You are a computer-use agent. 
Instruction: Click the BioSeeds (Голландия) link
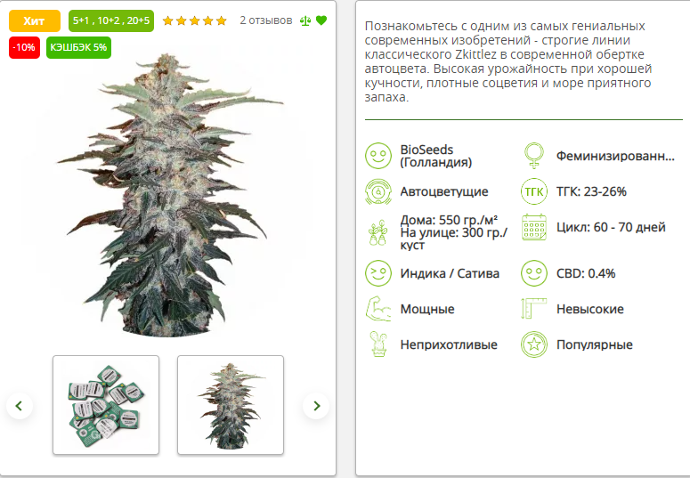435,156
